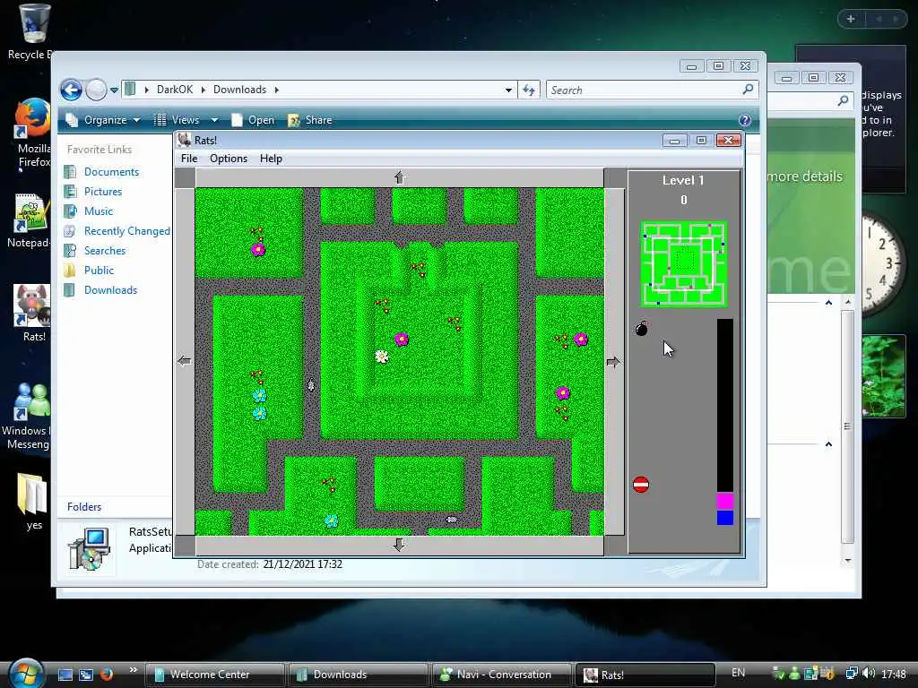Click Switch between windows quick launch icon
This screenshot has width=918, height=688.
coord(86,675)
